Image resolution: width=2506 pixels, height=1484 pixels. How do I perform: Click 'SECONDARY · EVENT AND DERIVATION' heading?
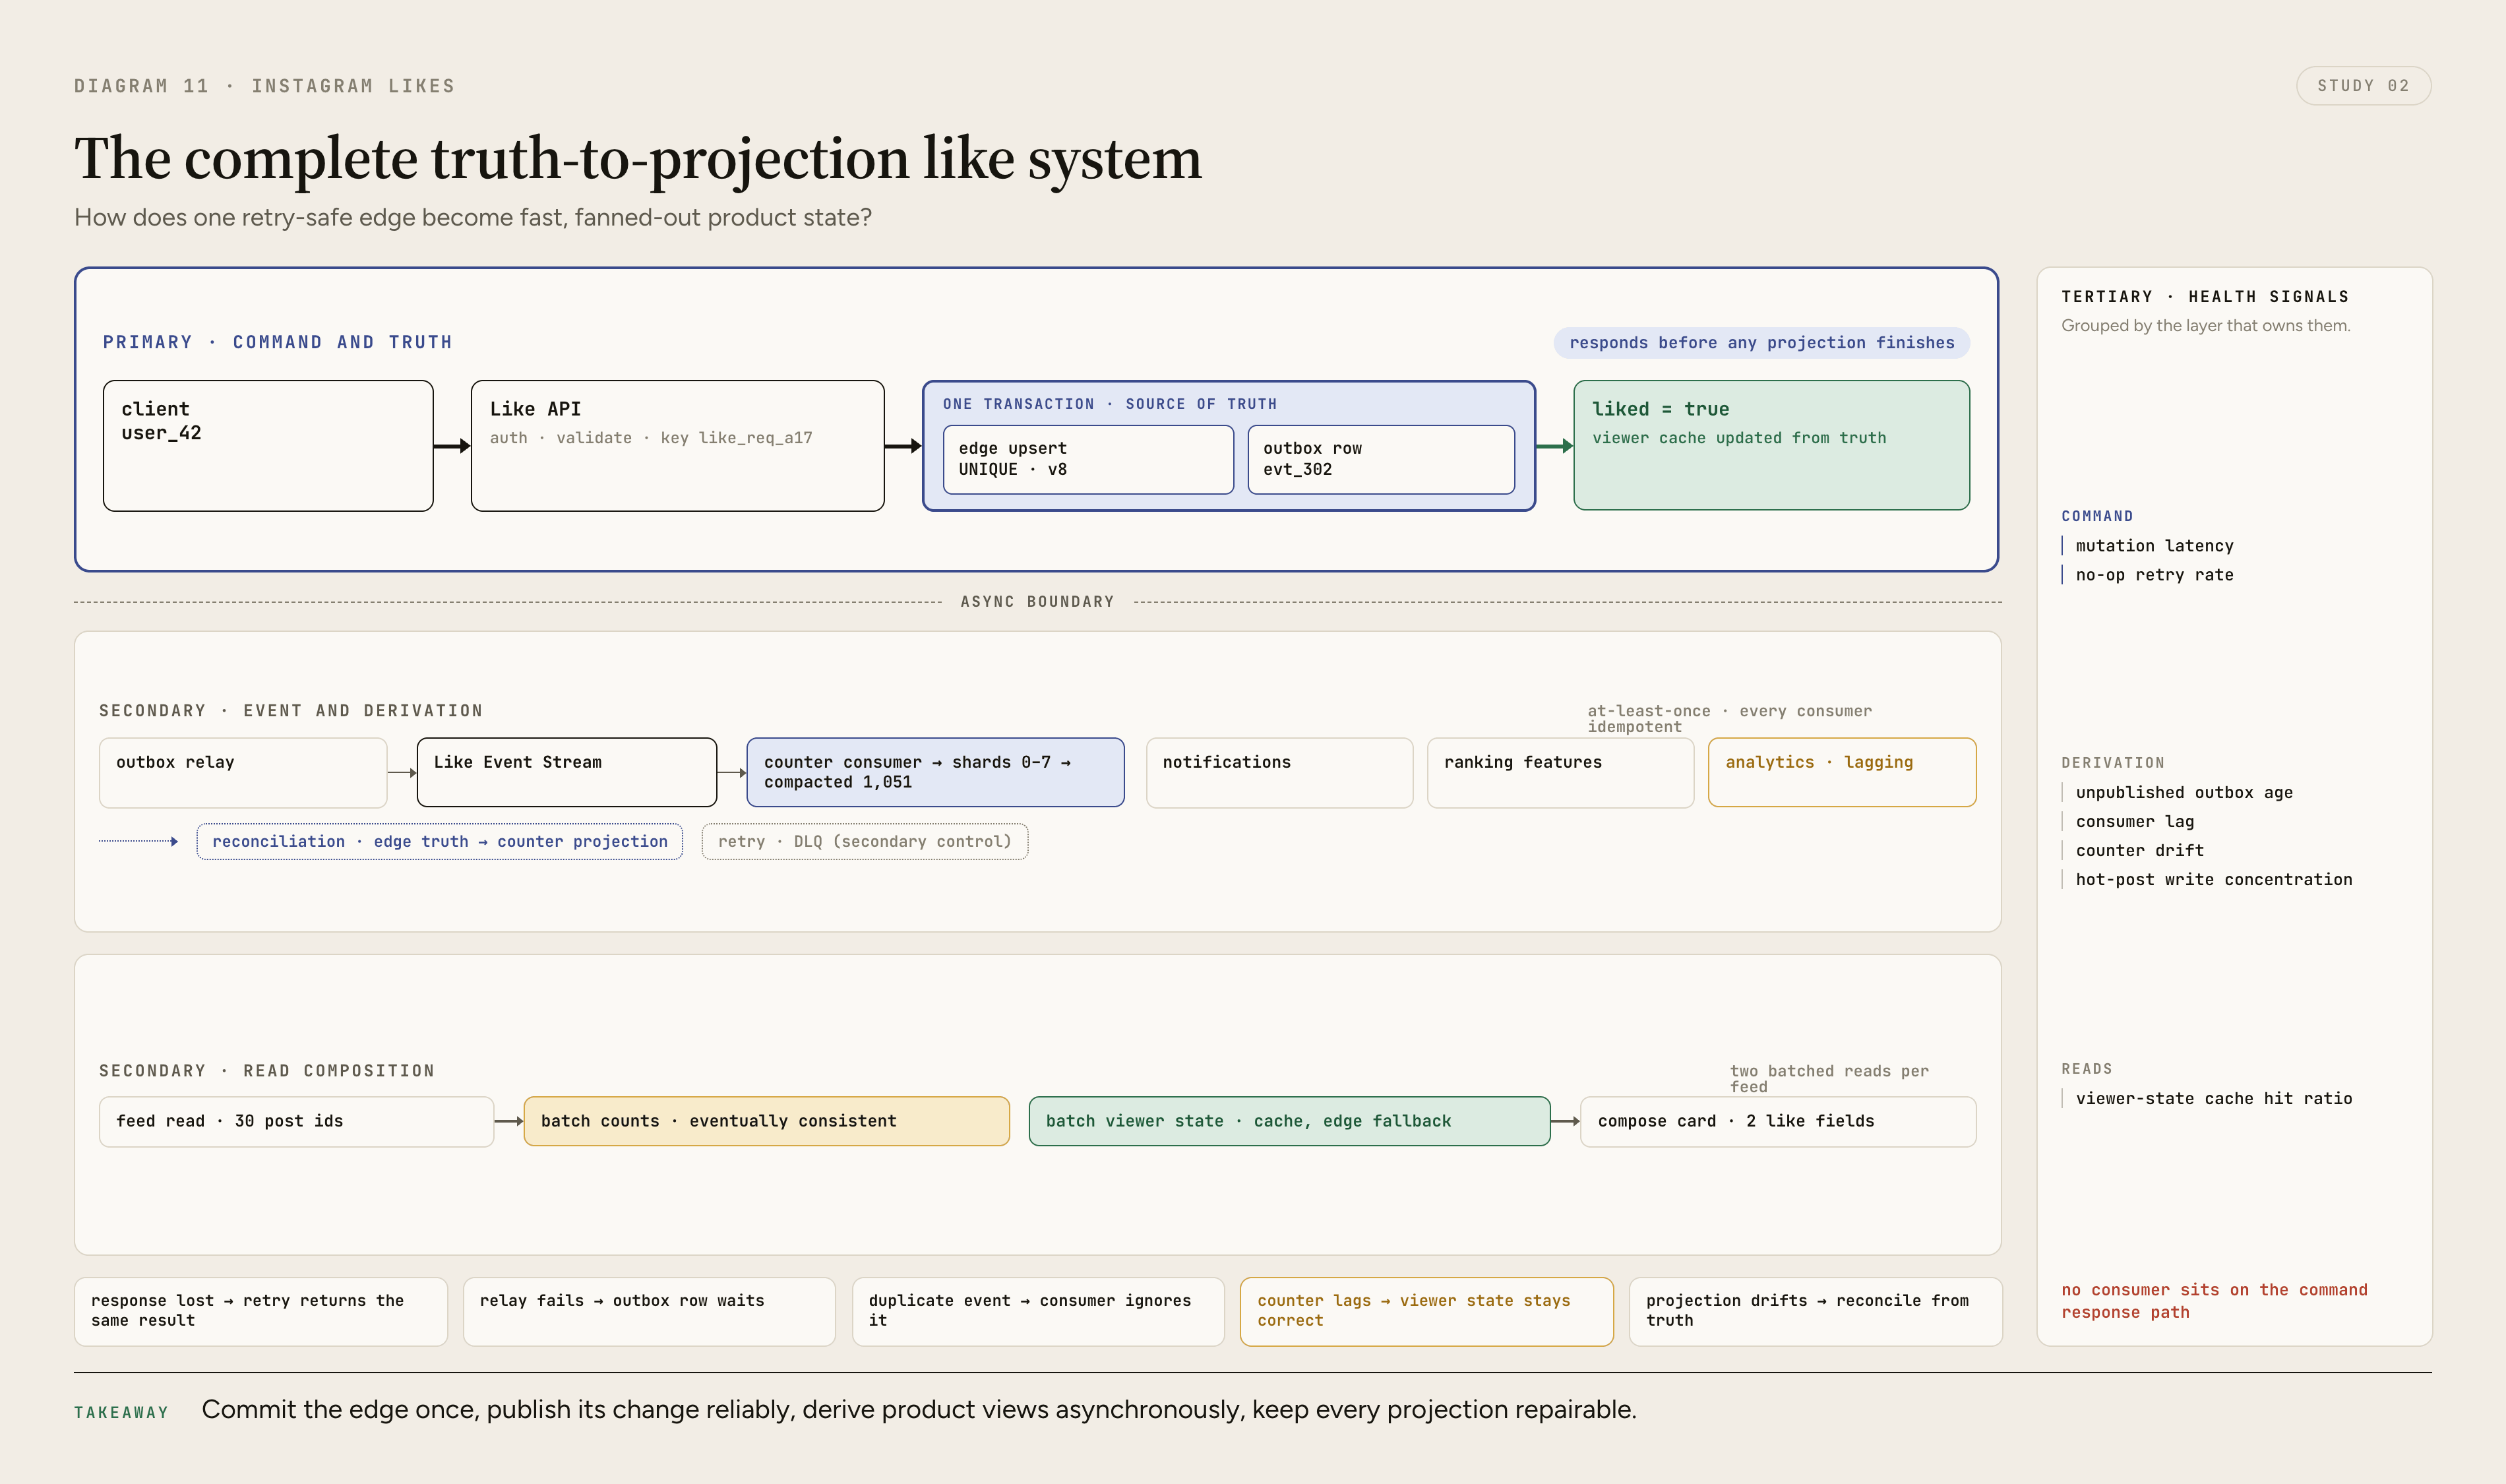pyautogui.click(x=291, y=711)
